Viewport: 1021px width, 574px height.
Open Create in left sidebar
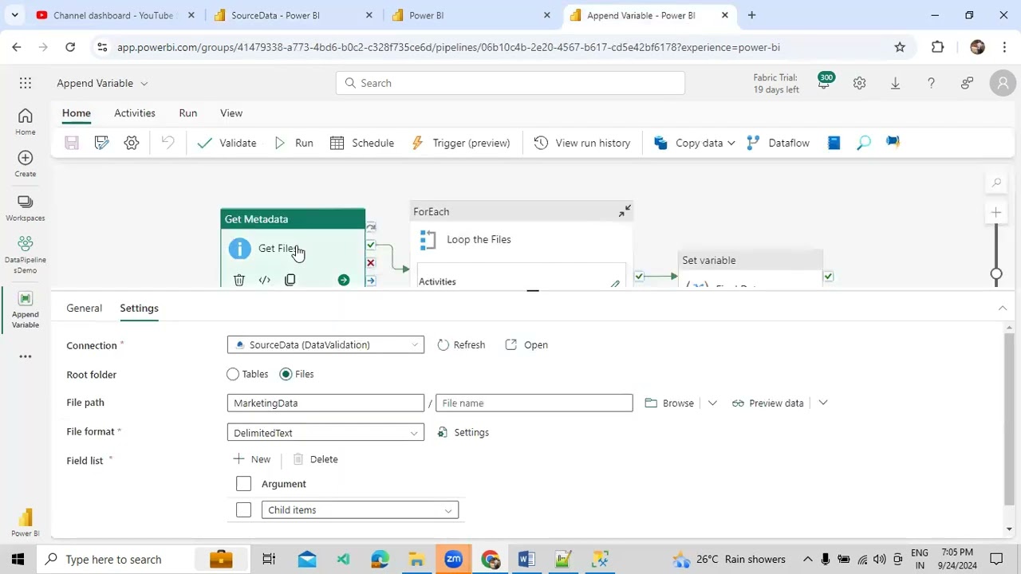25,163
